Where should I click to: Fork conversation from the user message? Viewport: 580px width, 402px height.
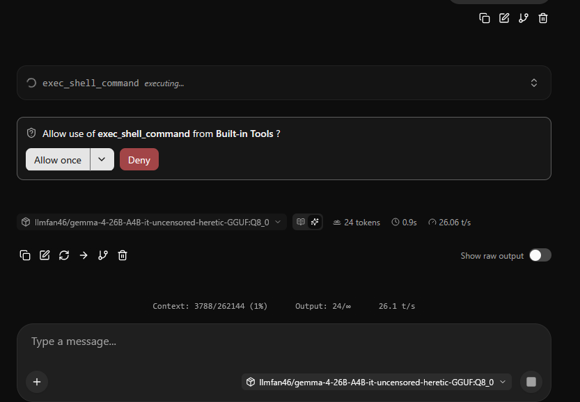524,18
